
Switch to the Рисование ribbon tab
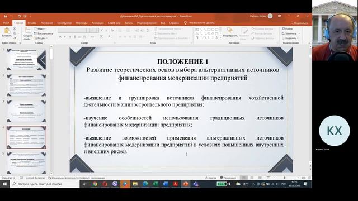[x=47, y=23]
